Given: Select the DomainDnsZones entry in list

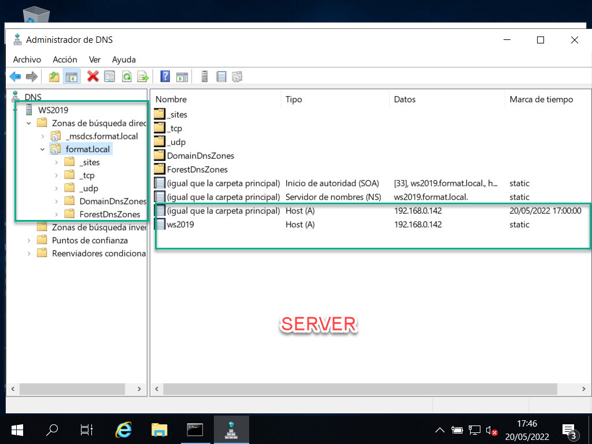Looking at the screenshot, I should coord(201,156).
